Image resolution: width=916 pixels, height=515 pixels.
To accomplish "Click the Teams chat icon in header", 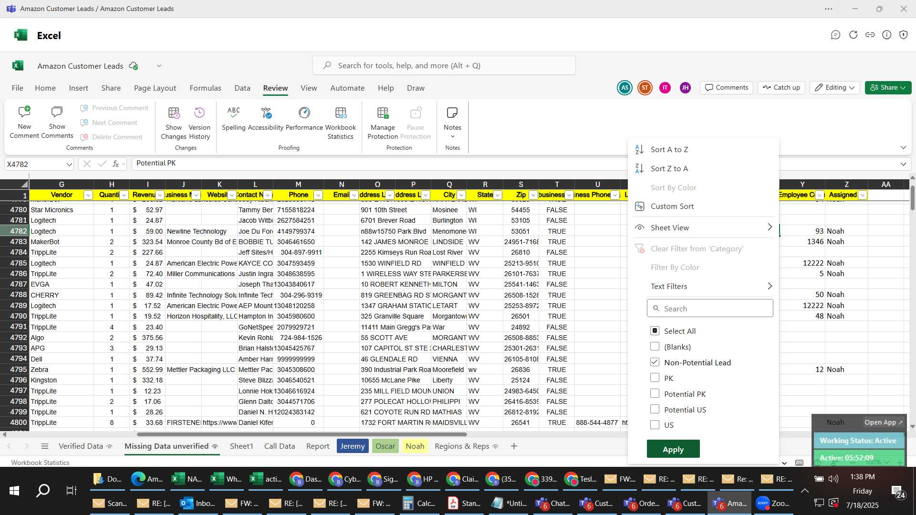I will (835, 35).
